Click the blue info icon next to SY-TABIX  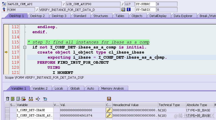tap(128, 9)
